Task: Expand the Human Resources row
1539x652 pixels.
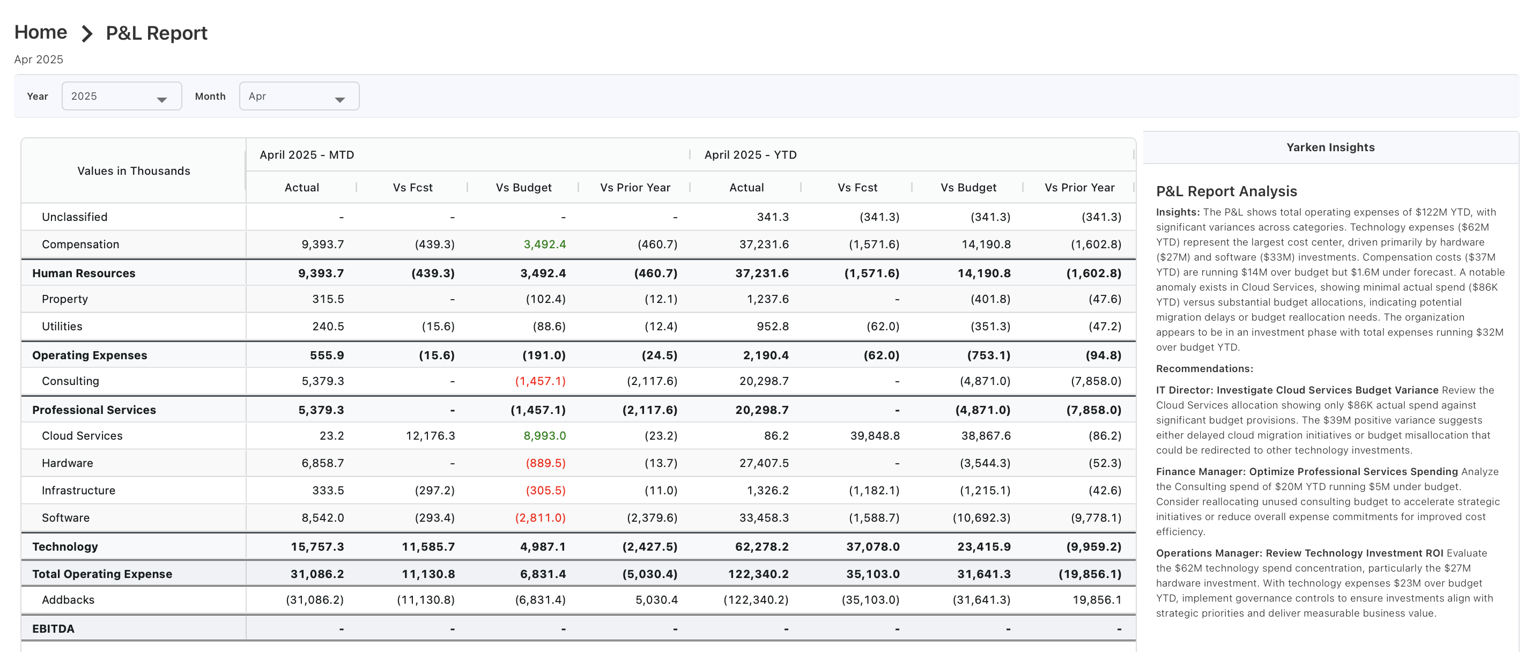Action: [x=84, y=273]
